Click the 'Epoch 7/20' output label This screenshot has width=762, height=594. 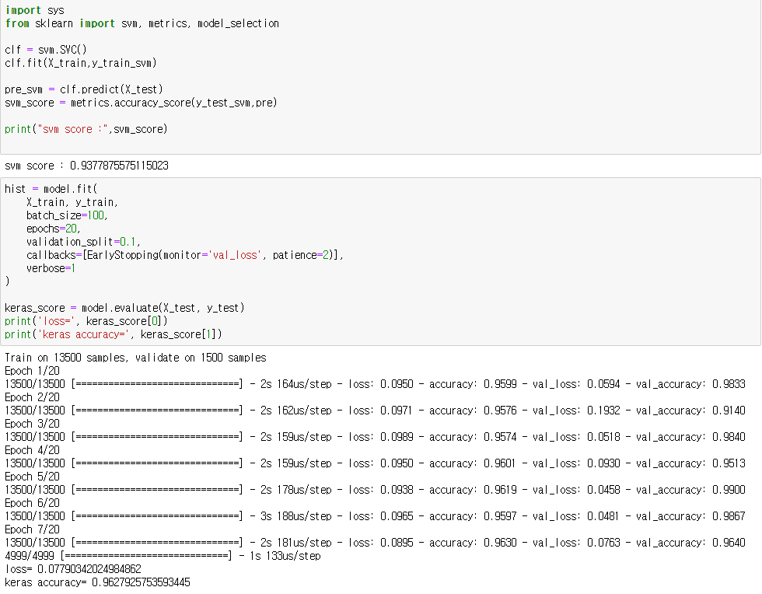tap(32, 529)
